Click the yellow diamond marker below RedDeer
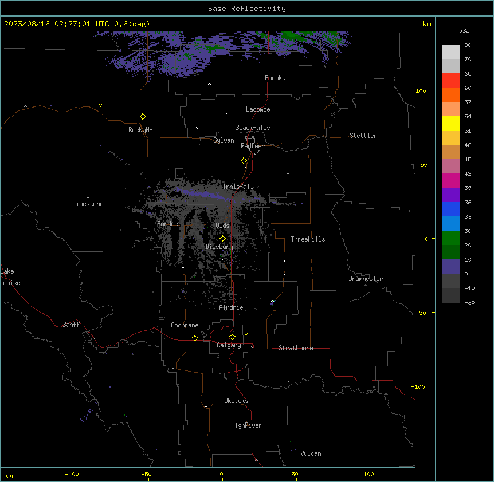This screenshot has width=494, height=482. tap(244, 161)
